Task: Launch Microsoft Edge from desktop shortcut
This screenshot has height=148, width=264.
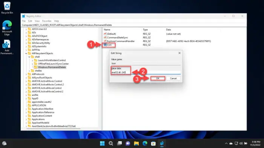Action: pos(7,28)
